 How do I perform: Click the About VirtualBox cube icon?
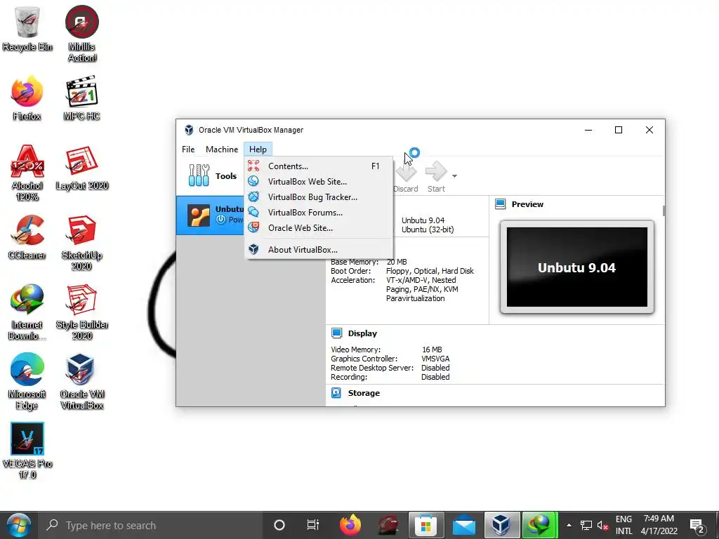(253, 249)
